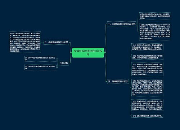
Task: Collapse left-side branches at central node connector
Action: 71,53
